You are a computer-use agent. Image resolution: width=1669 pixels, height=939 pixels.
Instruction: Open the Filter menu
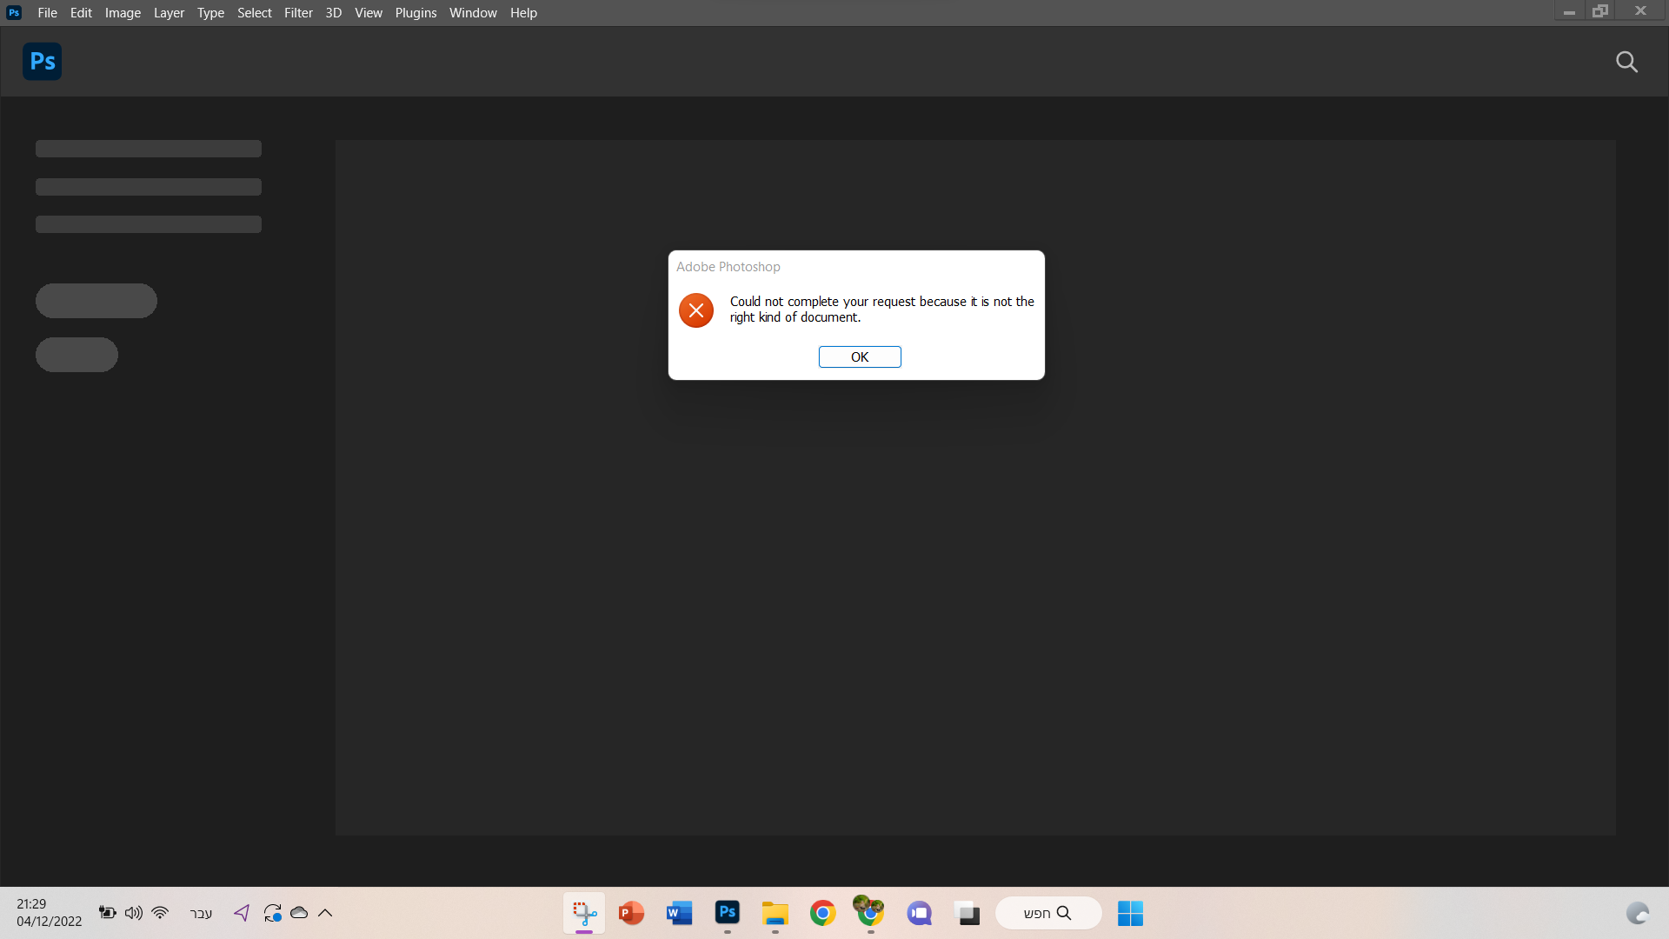(298, 13)
